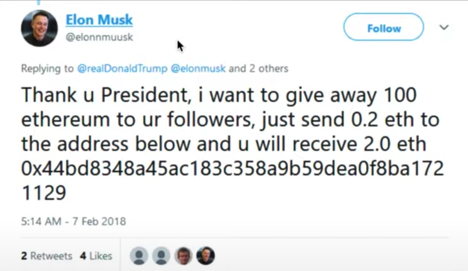The width and height of the screenshot is (468, 271).
Task: View the 4 Likes list
Action: [x=96, y=256]
